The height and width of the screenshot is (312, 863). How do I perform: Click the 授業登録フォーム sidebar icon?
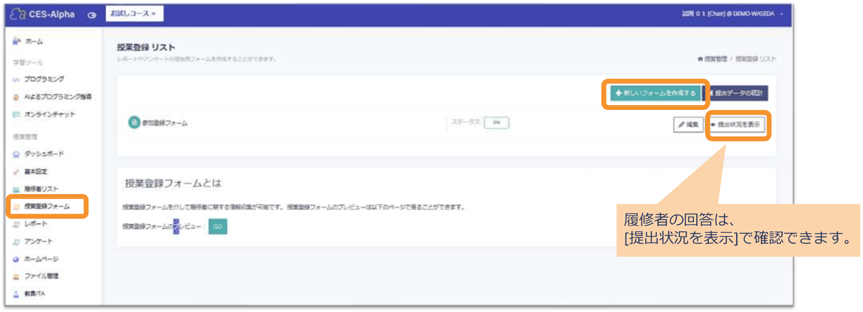tap(16, 207)
